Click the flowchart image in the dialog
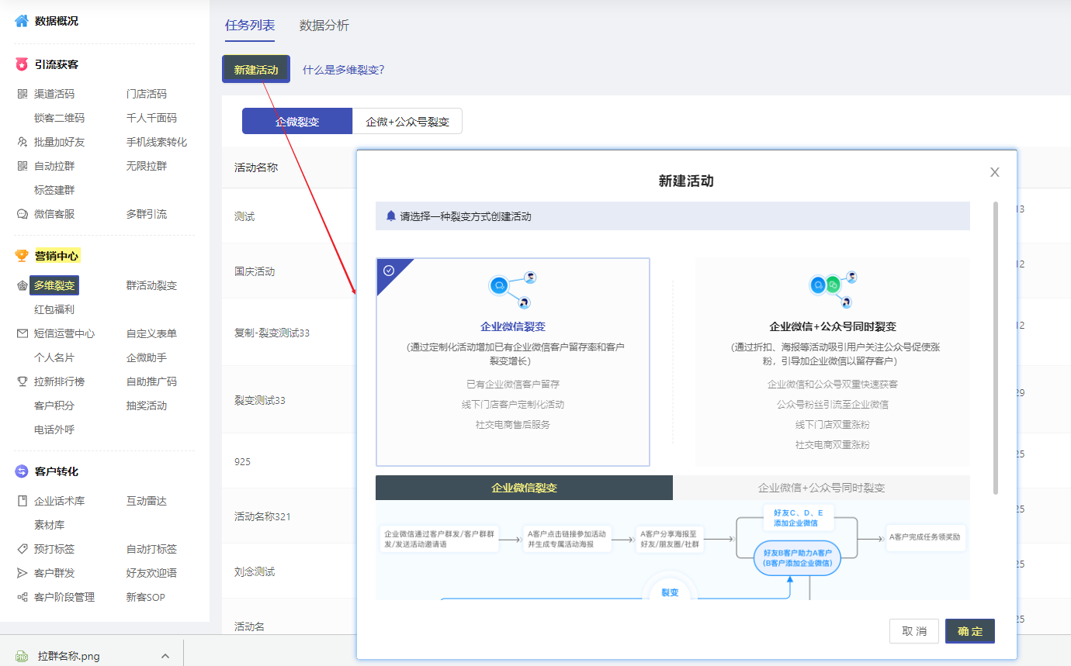 pyautogui.click(x=673, y=550)
